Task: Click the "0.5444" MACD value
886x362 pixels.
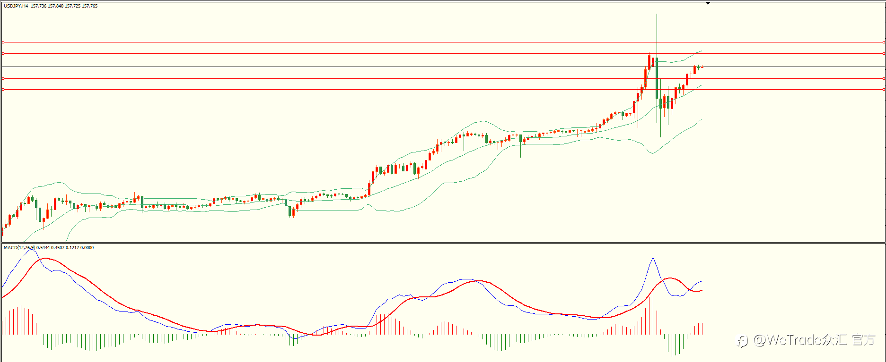Action: pos(43,248)
